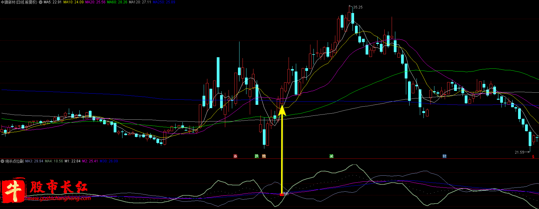Click the blue MA250: 25.89 label

point(164,2)
